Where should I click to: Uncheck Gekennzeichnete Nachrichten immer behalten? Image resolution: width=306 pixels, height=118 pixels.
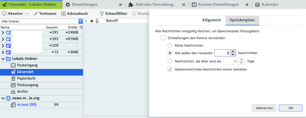(170, 69)
